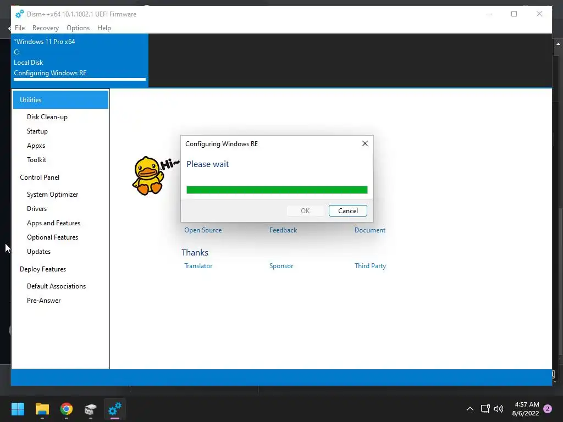This screenshot has width=563, height=422.
Task: Click the green progress bar in dialog
Action: click(x=277, y=190)
